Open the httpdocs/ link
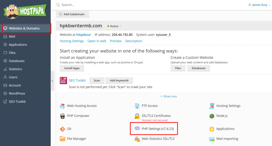272x146 pixels. coord(84,35)
